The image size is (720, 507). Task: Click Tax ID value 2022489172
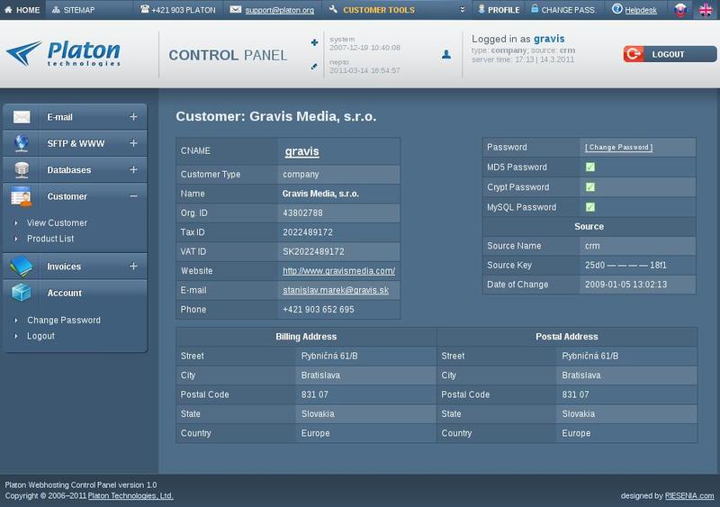[308, 232]
